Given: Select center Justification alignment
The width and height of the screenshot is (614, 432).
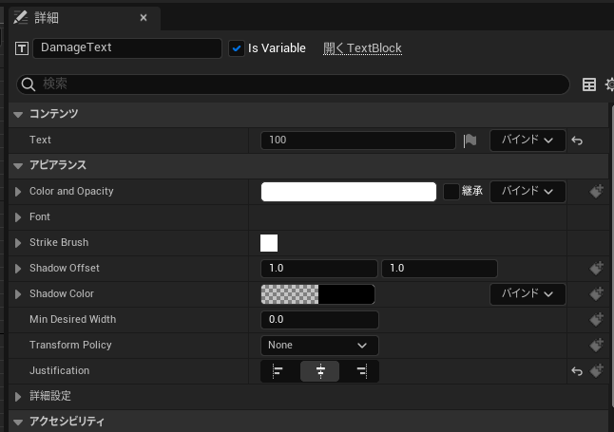Looking at the screenshot, I should tap(320, 371).
